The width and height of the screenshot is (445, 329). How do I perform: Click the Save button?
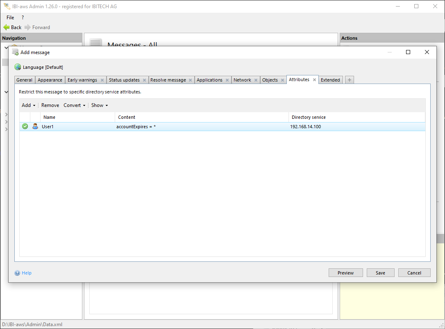pos(380,273)
